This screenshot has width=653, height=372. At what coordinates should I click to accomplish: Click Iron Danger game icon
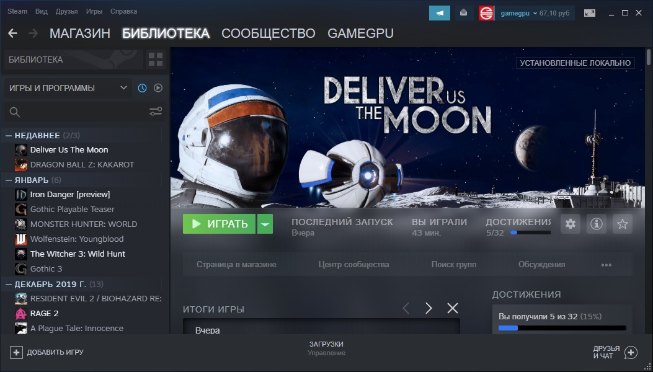coord(21,194)
